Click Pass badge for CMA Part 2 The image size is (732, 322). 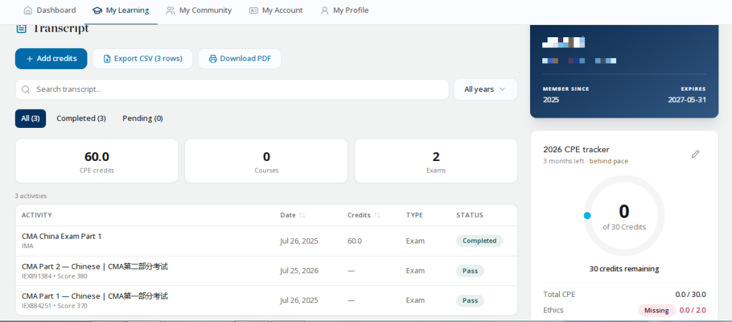coord(470,271)
